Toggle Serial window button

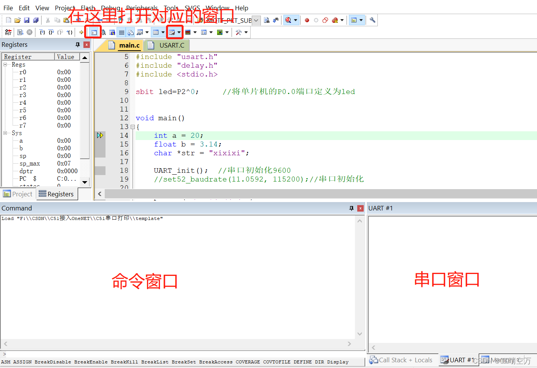point(172,32)
